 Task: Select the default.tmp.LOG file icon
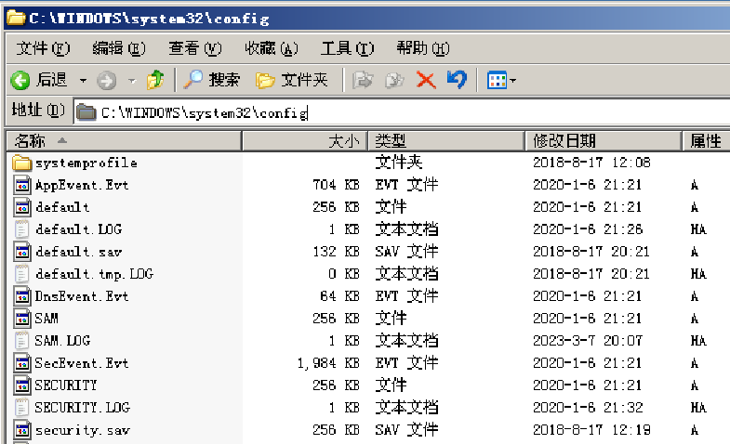(22, 274)
